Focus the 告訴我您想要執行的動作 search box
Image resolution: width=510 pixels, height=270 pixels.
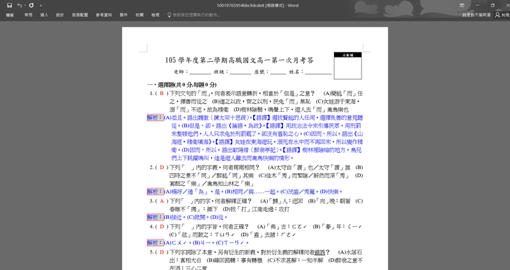(x=196, y=15)
